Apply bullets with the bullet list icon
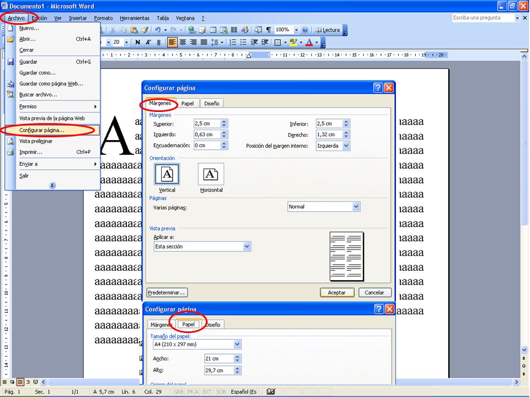 tap(243, 42)
